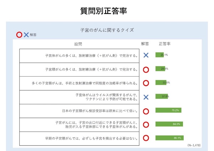The width and height of the screenshot is (214, 151).
Task: Click the red circle answer beside the 79.2% bar
Action: click(146, 111)
